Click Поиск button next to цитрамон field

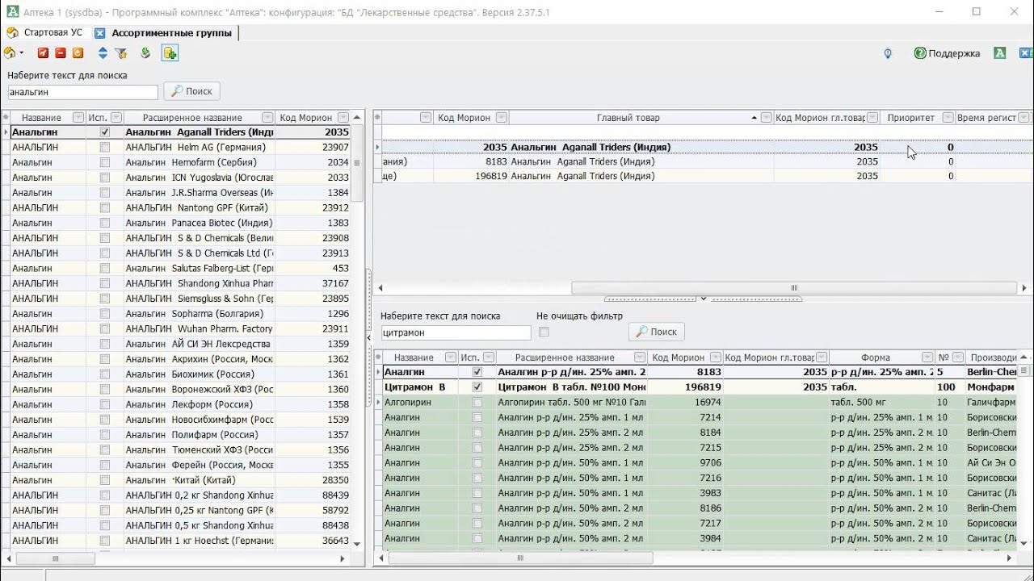657,332
